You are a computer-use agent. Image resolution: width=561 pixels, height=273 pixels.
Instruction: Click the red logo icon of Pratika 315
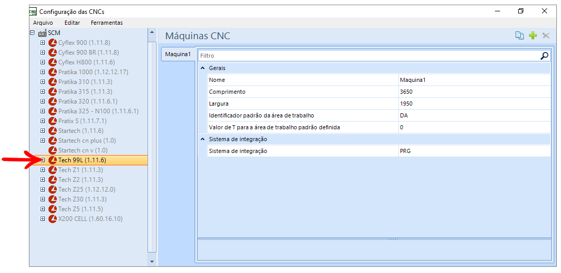click(x=53, y=92)
